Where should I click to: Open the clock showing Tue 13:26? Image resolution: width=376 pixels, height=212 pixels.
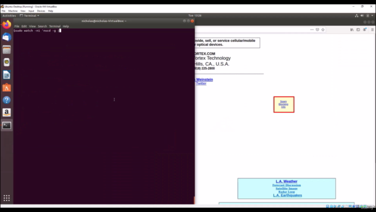[x=194, y=16]
